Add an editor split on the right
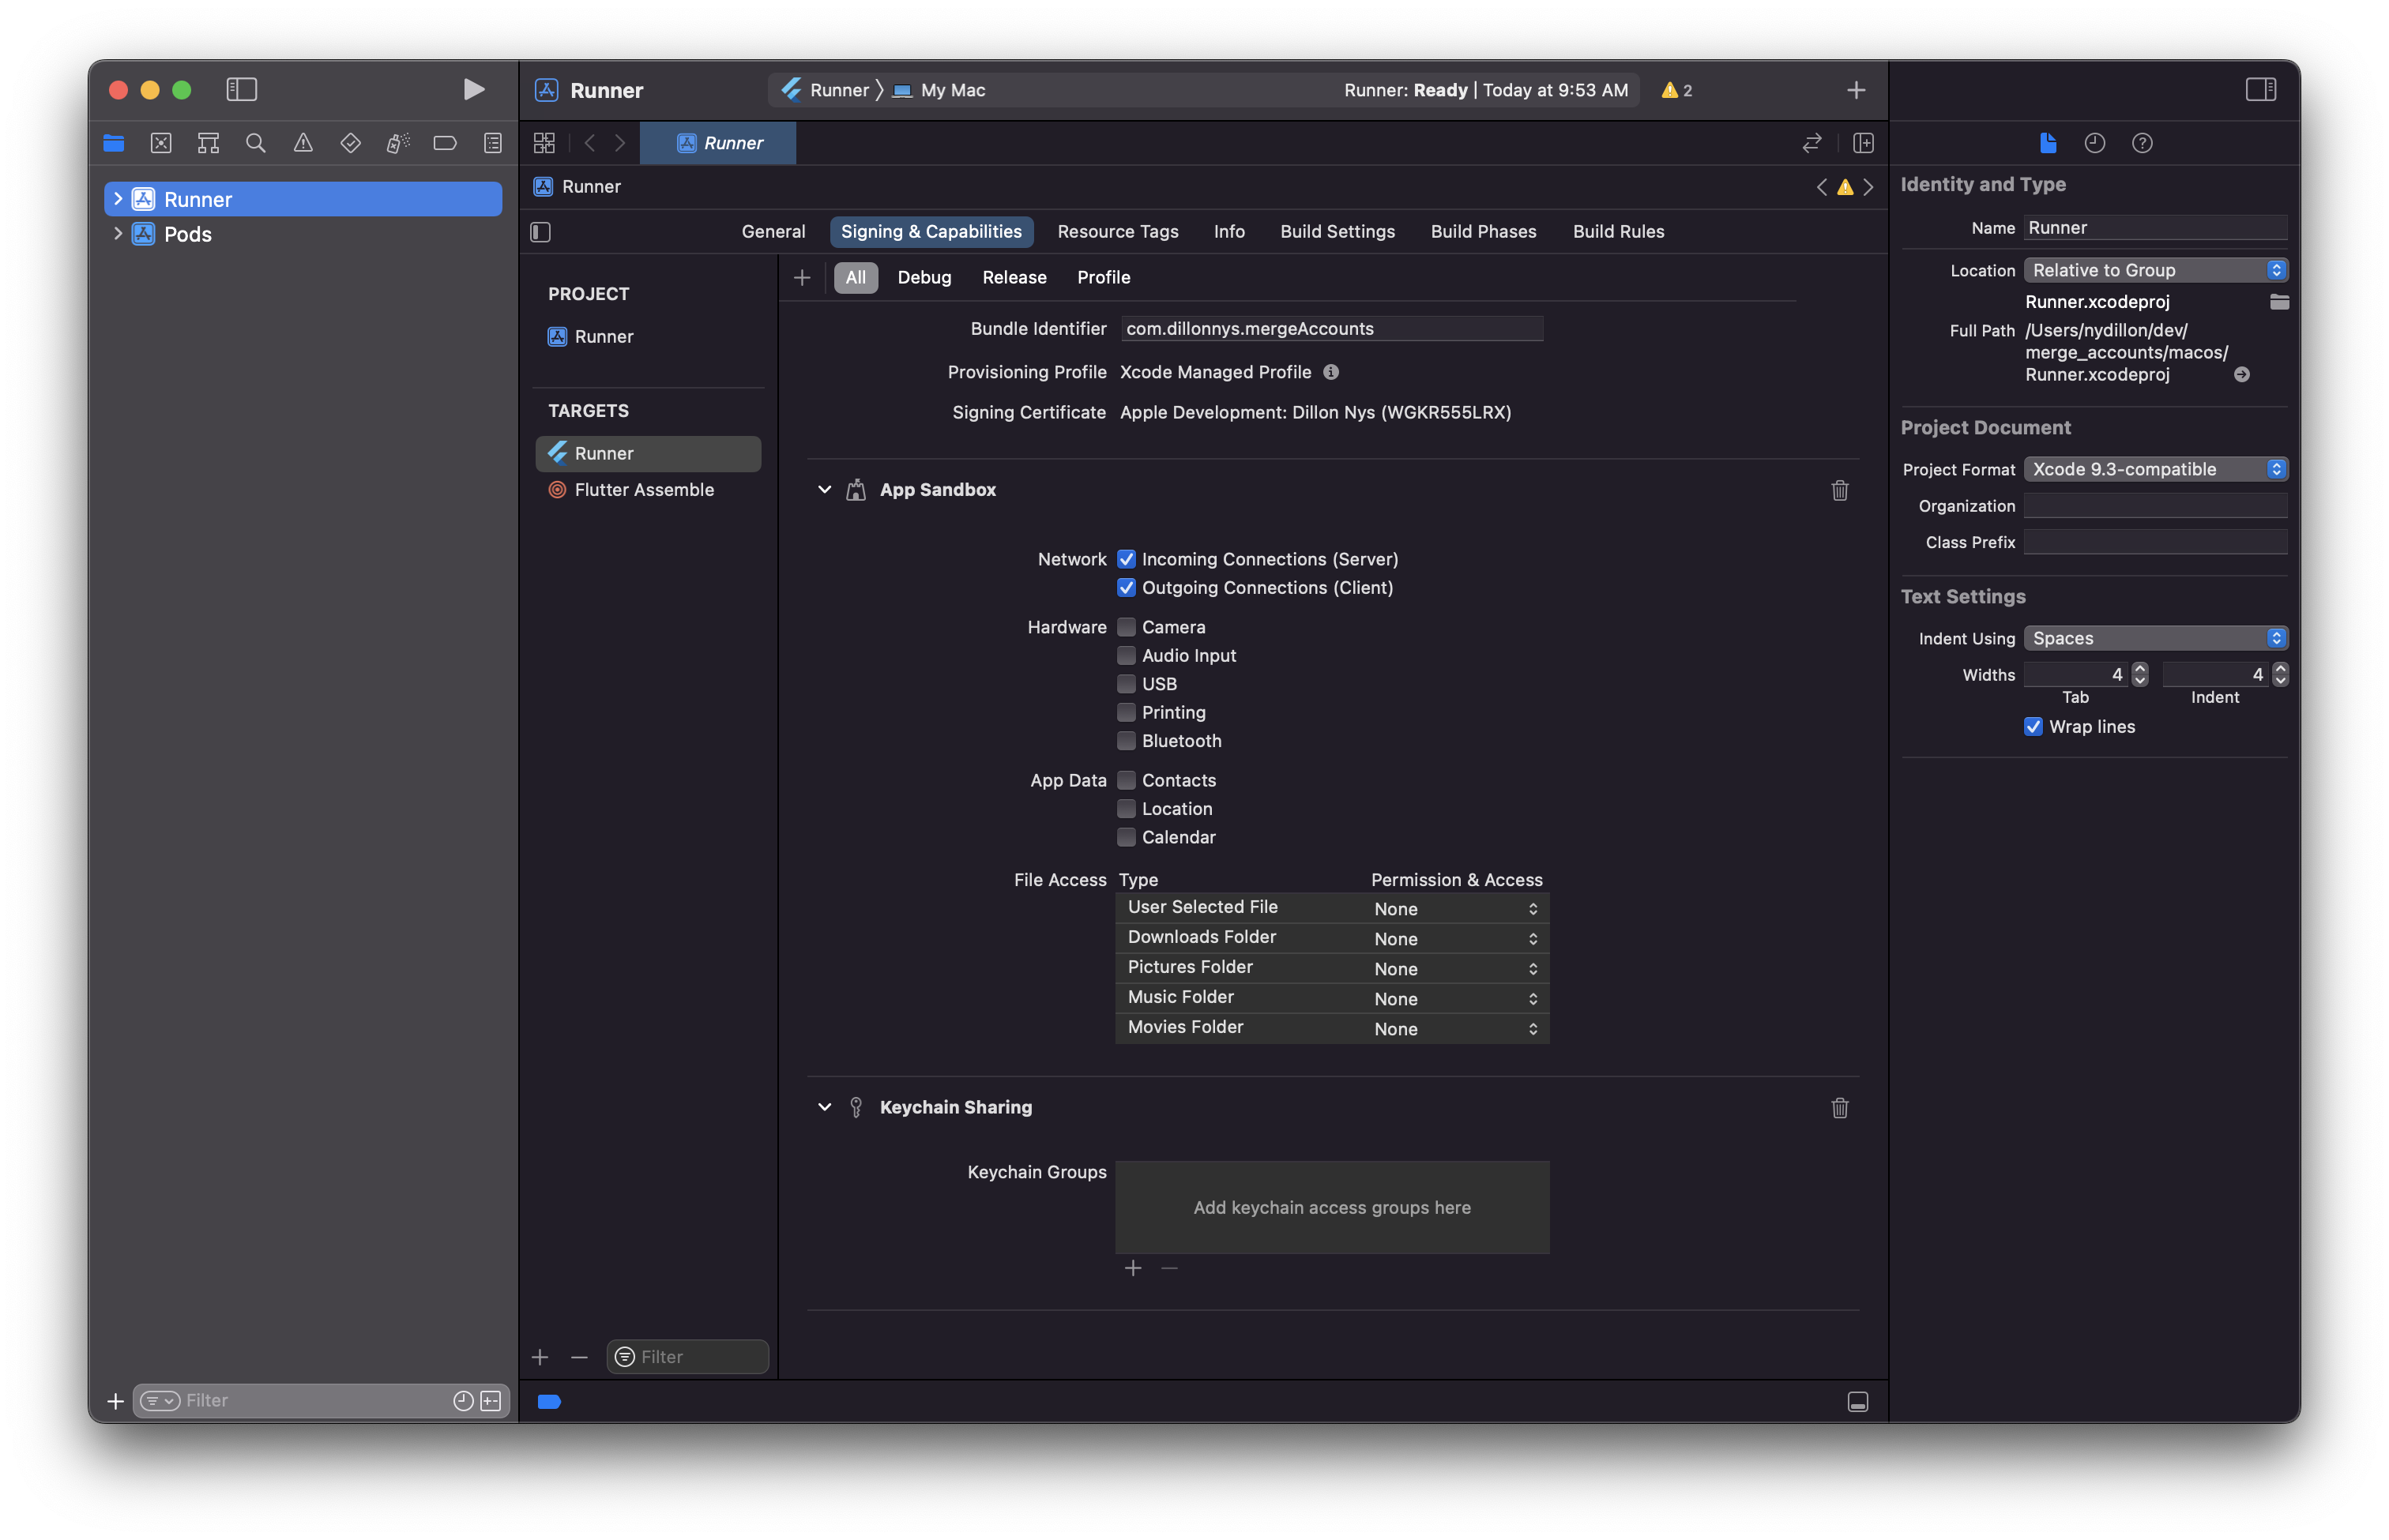The image size is (2389, 1540). coord(1863,143)
